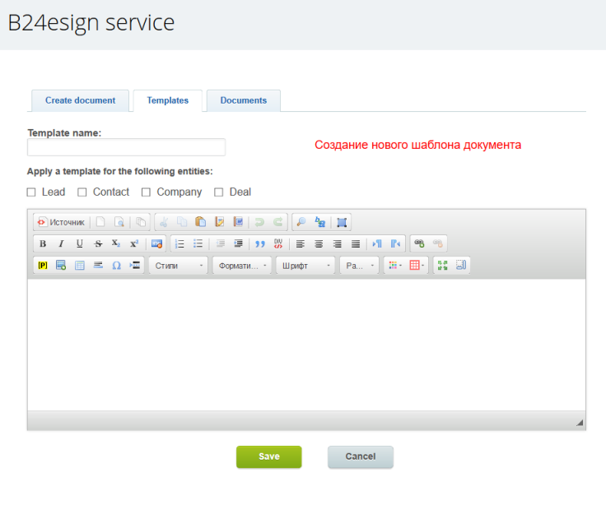Open the background color picker dropdown
606x505 pixels.
pos(417,265)
